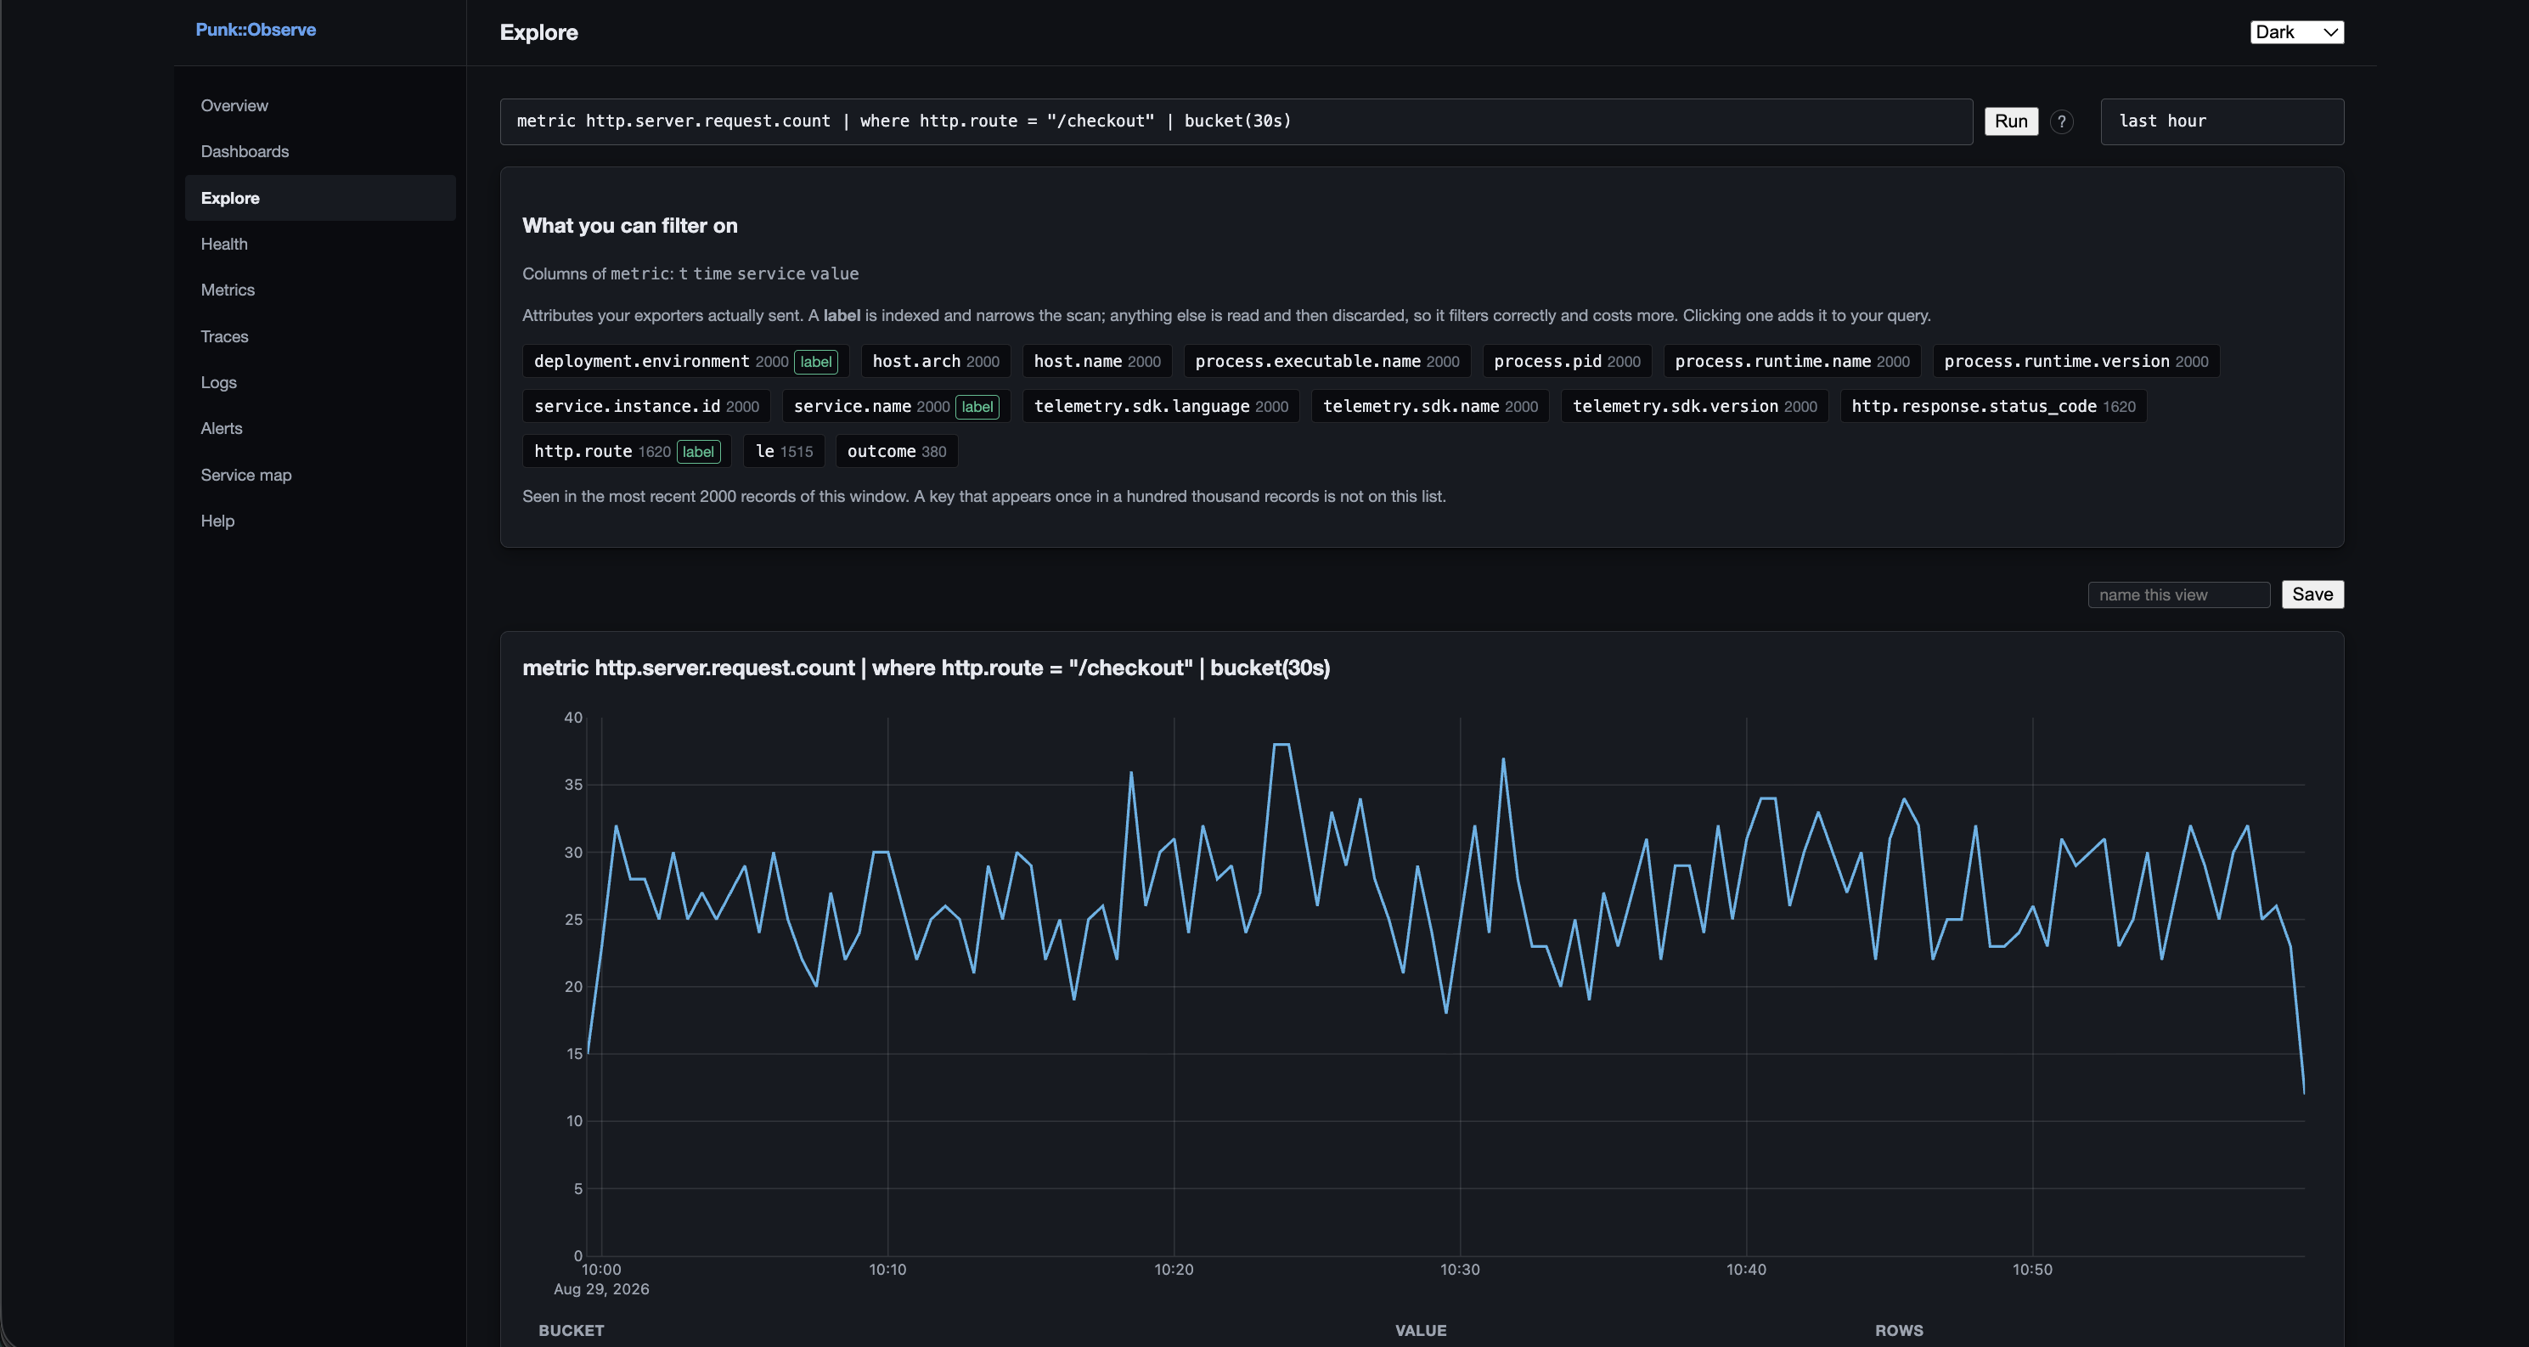Viewport: 2529px width, 1347px height.
Task: Click the Punk::Observe logo link
Action: [x=256, y=31]
